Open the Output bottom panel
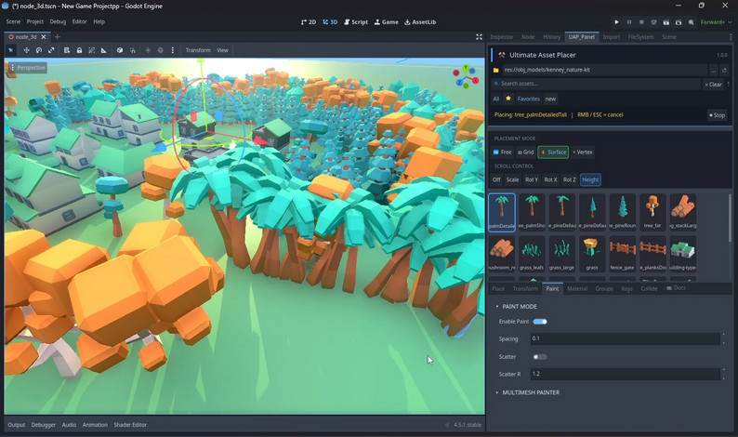Image resolution: width=738 pixels, height=437 pixels. (17, 425)
